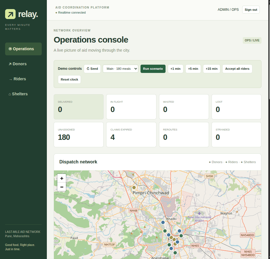This screenshot has height=259, width=270.
Task: Zoom in on the dispatch map
Action: tap(62, 178)
